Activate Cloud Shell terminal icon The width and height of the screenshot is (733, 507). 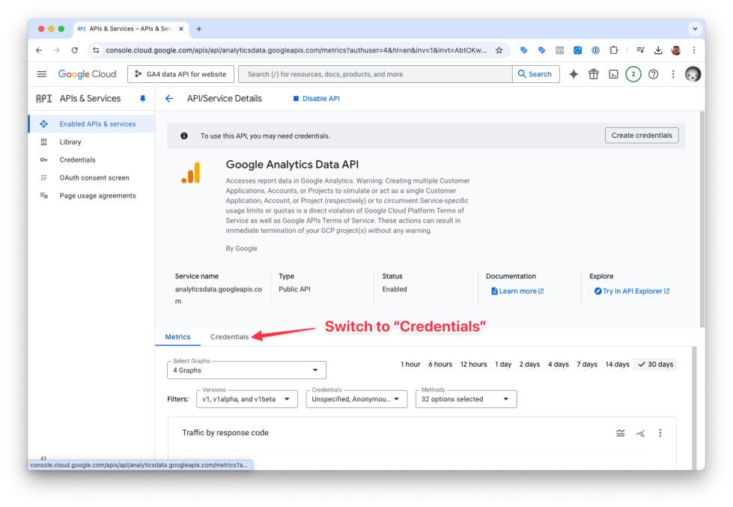pyautogui.click(x=613, y=74)
